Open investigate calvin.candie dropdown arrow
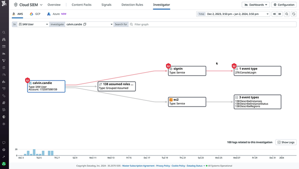 pos(112,24)
